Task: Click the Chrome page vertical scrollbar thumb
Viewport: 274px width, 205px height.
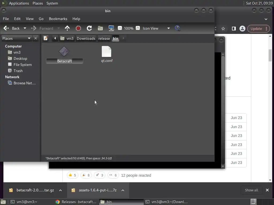Action: click(270, 56)
